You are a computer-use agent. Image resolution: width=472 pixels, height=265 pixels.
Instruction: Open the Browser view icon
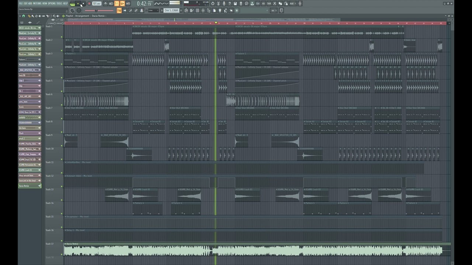point(209,10)
